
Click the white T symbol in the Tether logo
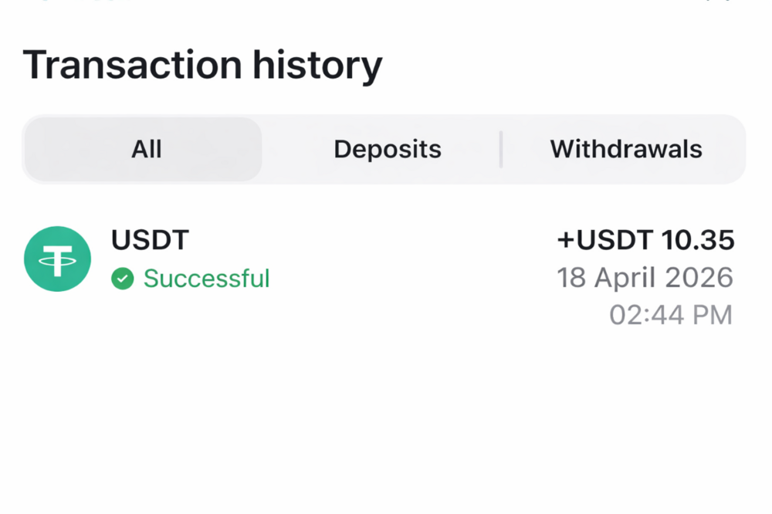coord(58,260)
